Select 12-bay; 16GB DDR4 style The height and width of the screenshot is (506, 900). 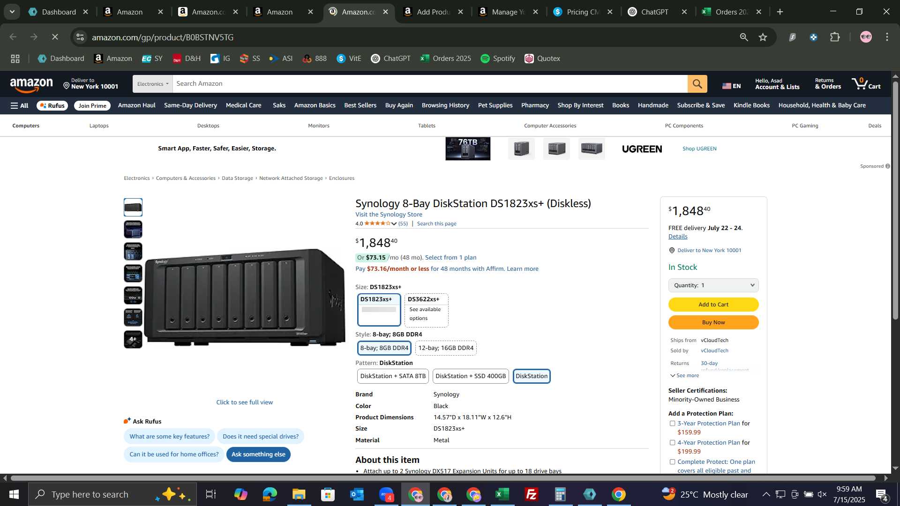pyautogui.click(x=446, y=348)
